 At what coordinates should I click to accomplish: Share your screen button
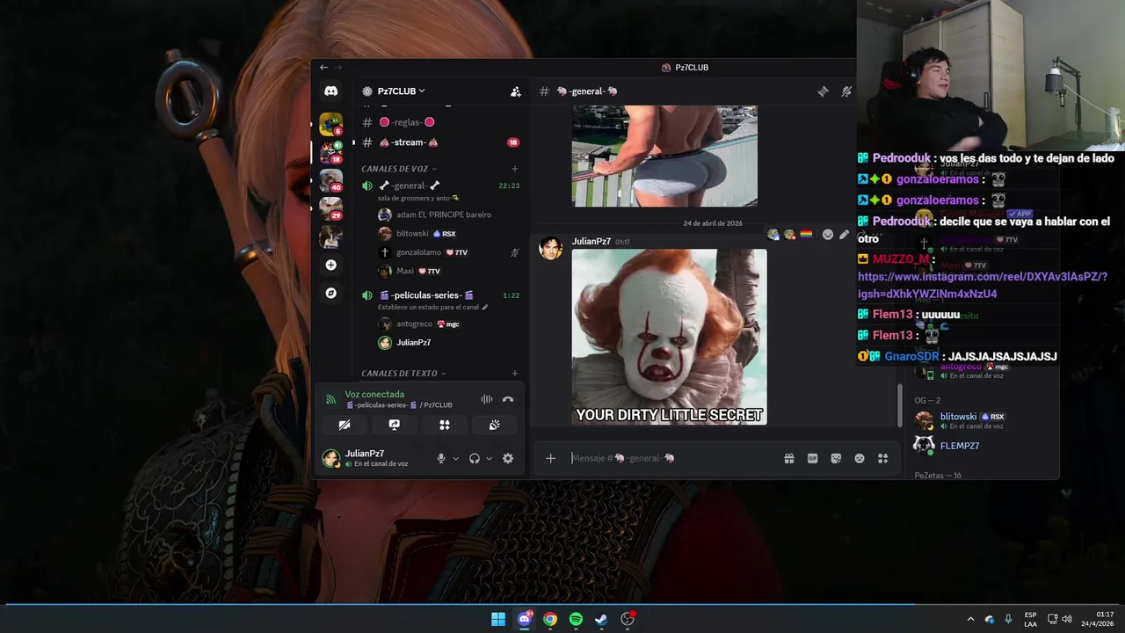pos(395,425)
